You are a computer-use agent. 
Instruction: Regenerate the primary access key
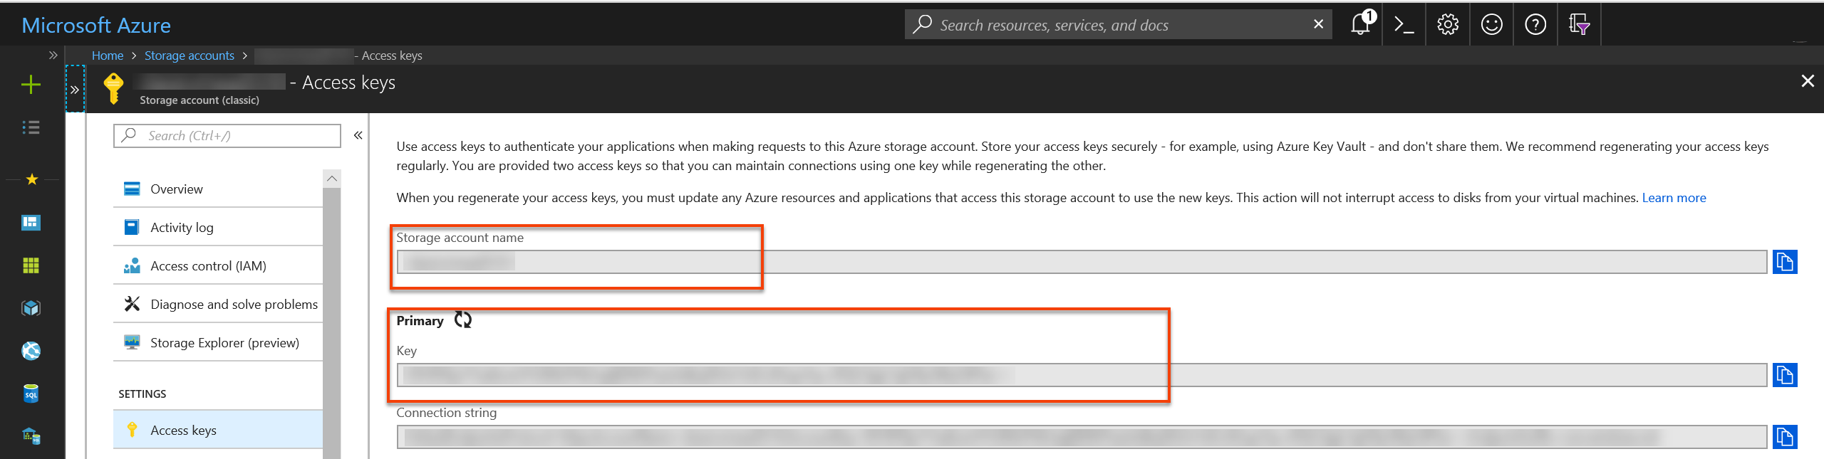coord(463,320)
